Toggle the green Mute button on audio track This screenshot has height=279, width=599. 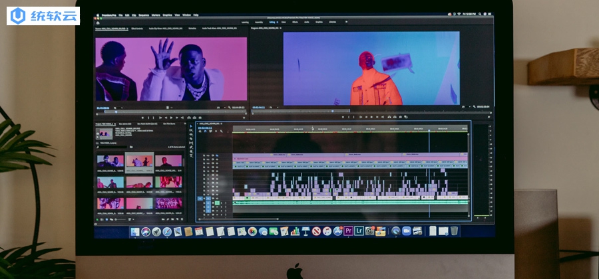[x=216, y=203]
